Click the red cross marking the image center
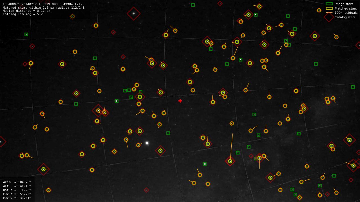The image size is (360, 202). (180, 101)
